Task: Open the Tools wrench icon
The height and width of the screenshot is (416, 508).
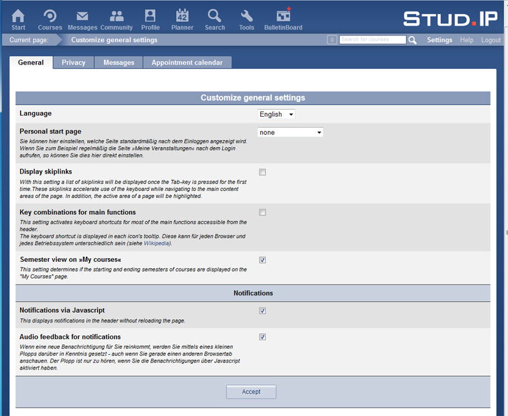Action: coord(247,15)
